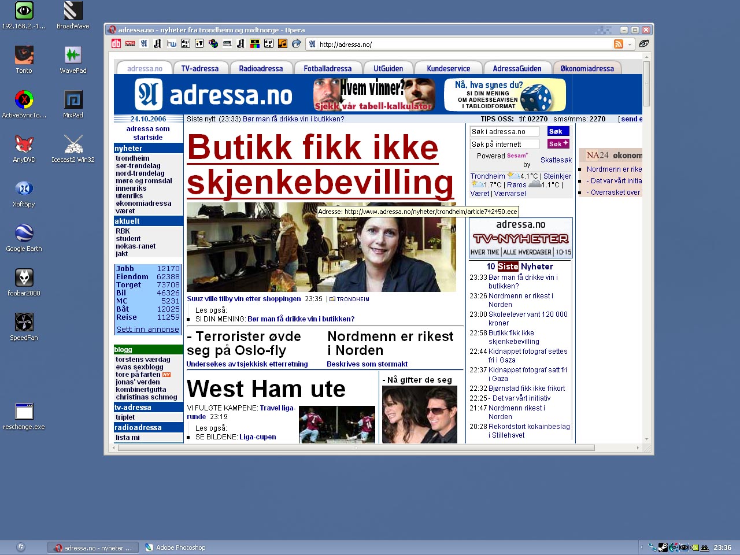Click the Skattesøk link

556,160
